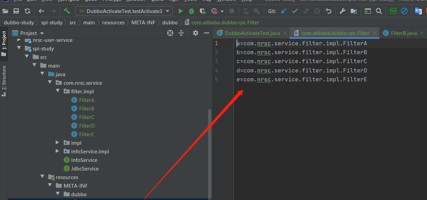The height and width of the screenshot is (200, 427).
Task: Switch to FilterB.java tab
Action: (x=403, y=33)
